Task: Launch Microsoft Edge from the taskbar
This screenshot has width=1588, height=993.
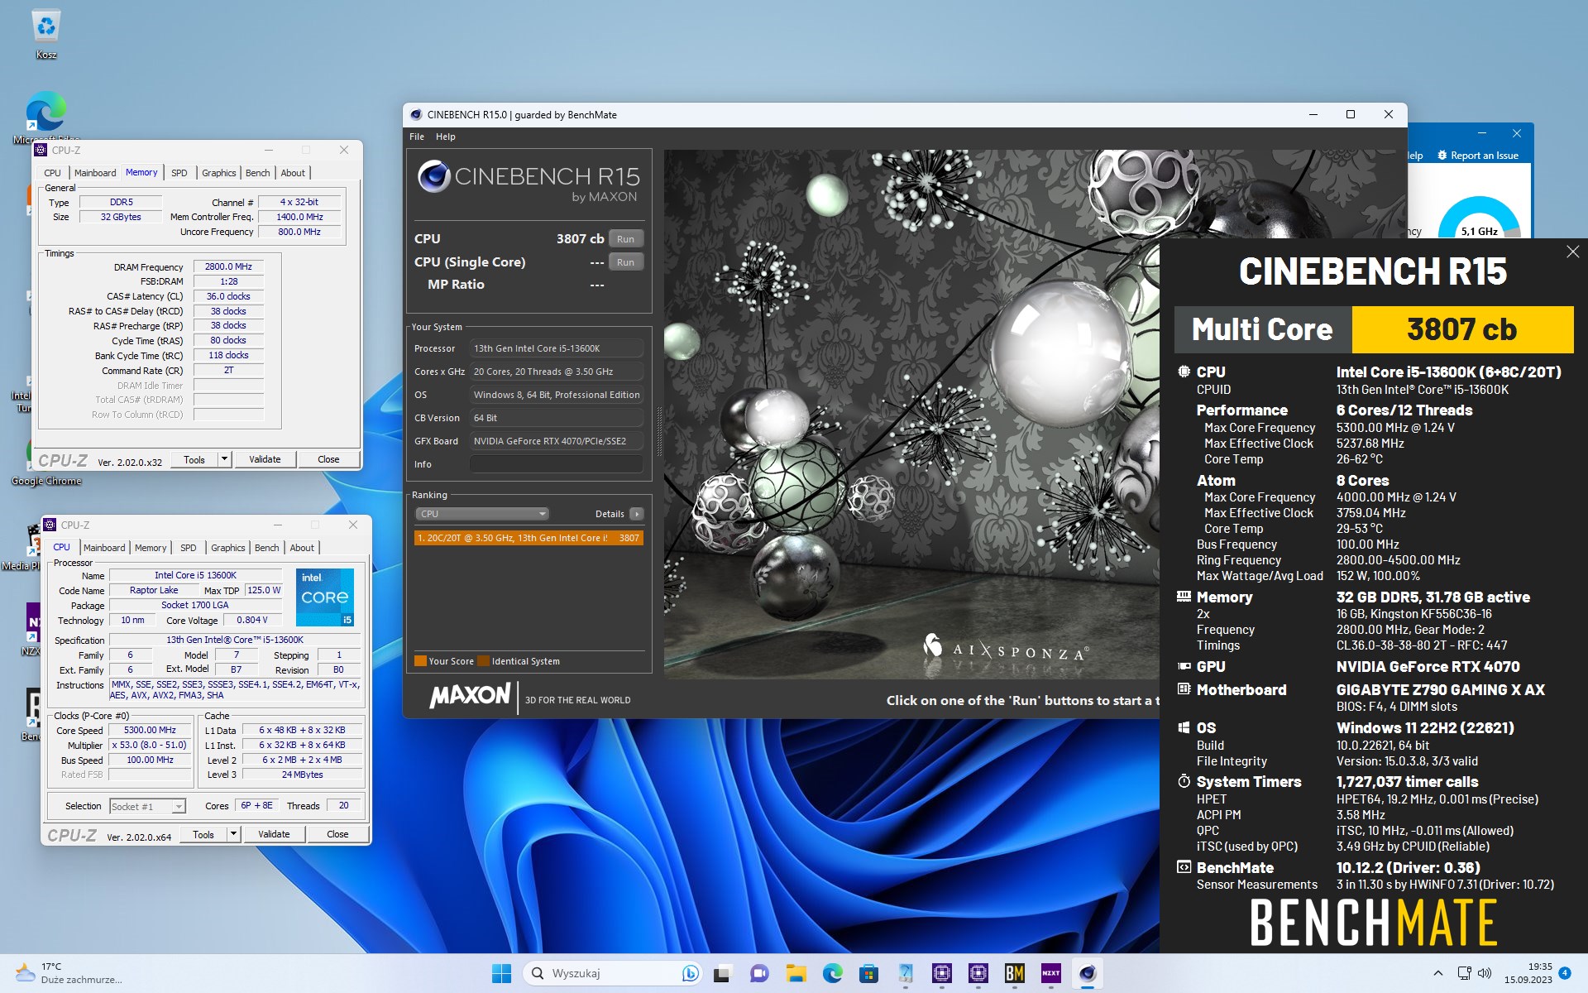Action: (832, 973)
